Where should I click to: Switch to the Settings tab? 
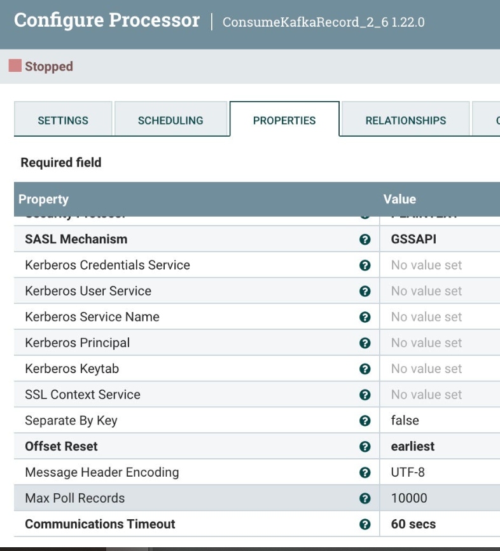pyautogui.click(x=62, y=118)
